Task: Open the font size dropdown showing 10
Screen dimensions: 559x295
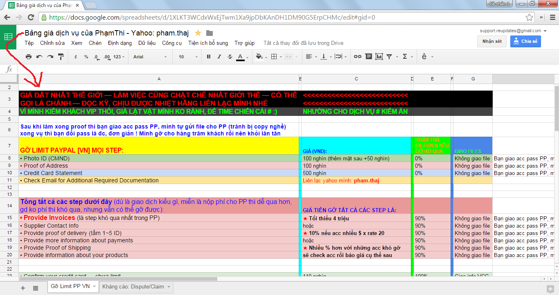Action: (x=188, y=57)
